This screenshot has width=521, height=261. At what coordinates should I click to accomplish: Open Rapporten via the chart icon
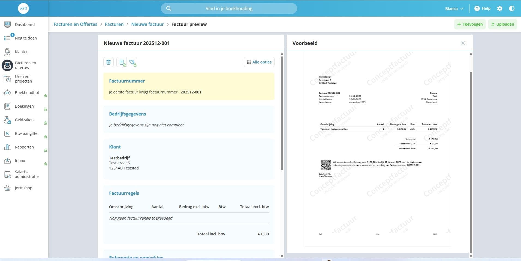pos(7,147)
